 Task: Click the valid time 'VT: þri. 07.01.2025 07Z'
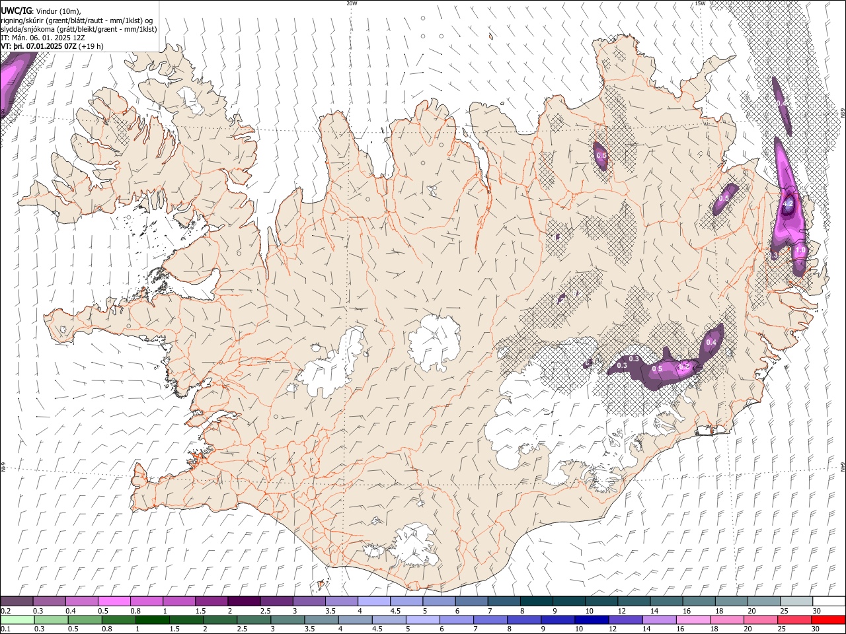tap(39, 46)
